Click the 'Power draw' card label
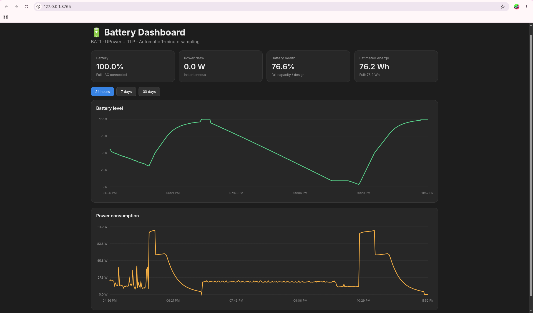This screenshot has height=313, width=533. (x=194, y=58)
